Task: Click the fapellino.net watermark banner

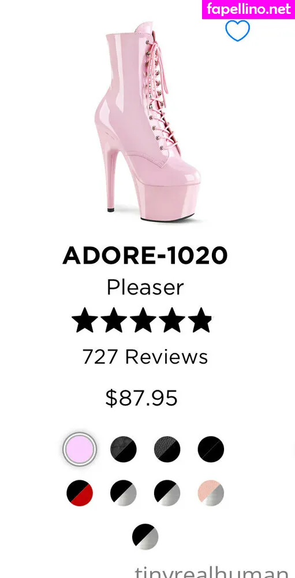Action: [249, 10]
